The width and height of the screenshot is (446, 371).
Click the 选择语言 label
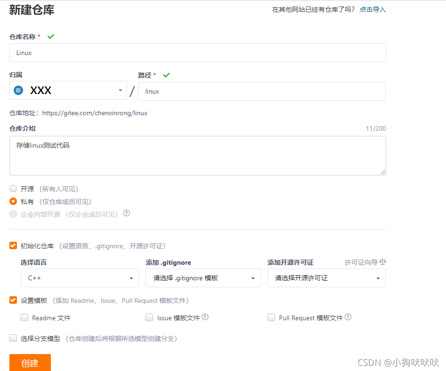33,262
